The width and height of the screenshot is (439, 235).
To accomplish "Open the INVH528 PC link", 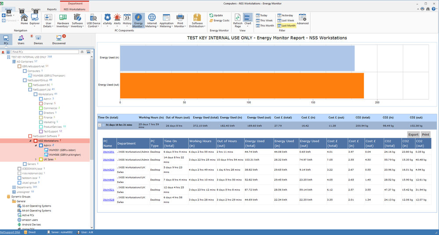I will (108, 200).
